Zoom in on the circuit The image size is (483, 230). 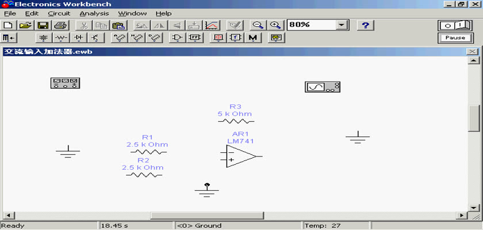pos(274,25)
